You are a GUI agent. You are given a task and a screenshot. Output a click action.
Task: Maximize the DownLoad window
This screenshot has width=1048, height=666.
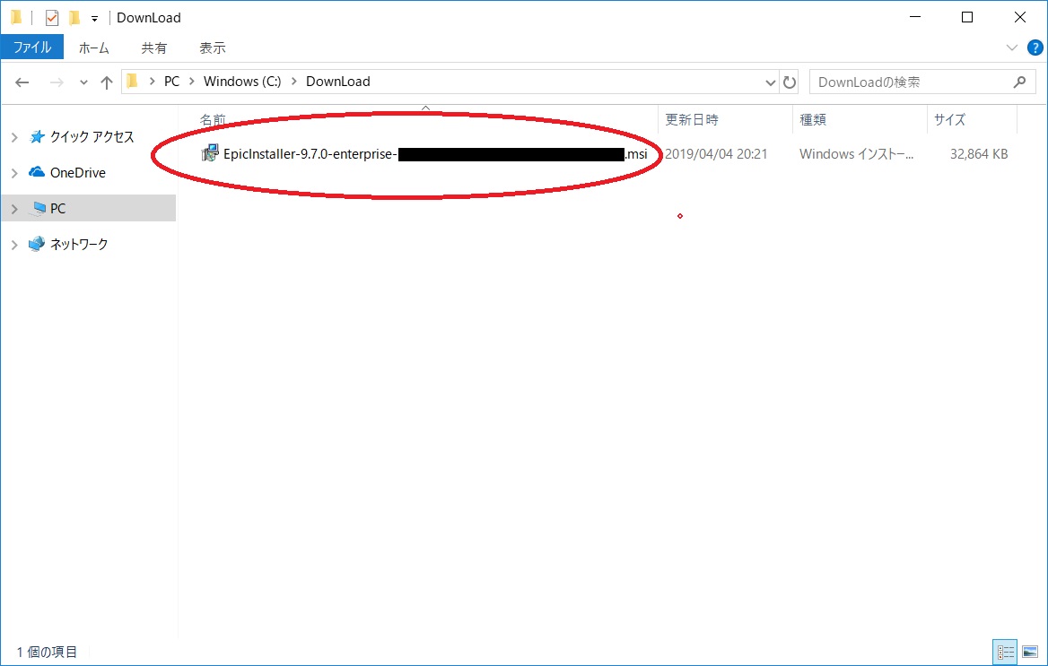coord(967,17)
